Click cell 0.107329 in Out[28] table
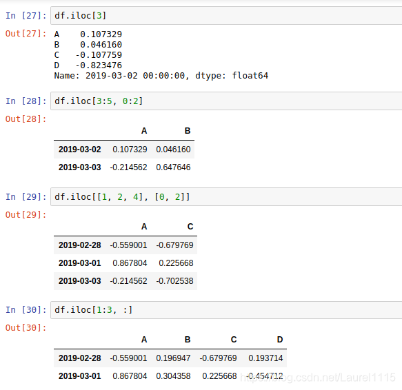This screenshot has height=390, width=402. coord(130,150)
